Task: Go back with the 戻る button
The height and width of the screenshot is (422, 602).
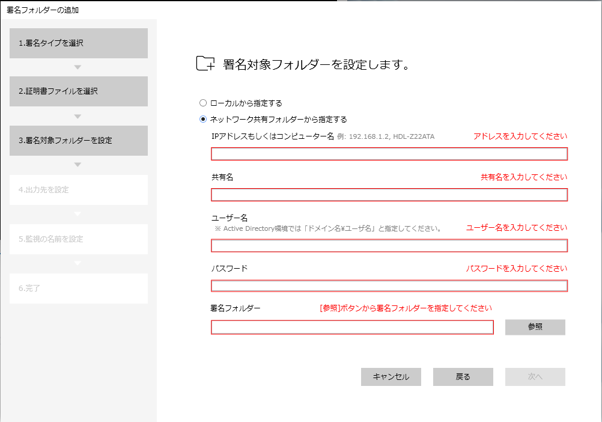Action: 463,377
